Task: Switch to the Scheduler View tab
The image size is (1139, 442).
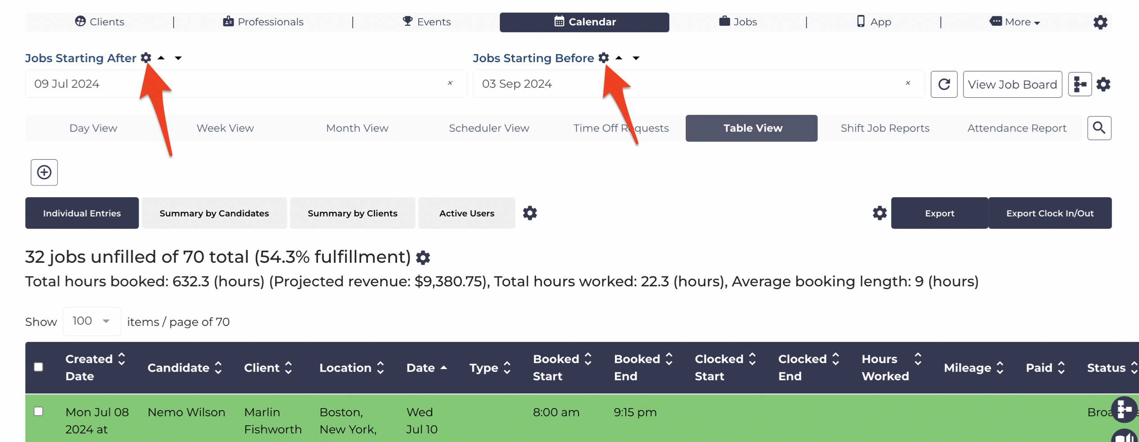Action: [489, 128]
